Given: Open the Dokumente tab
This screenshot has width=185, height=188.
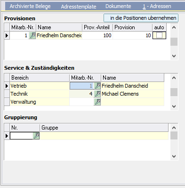Looking at the screenshot, I should coord(118,6).
